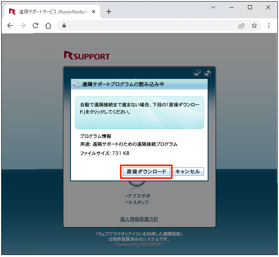This screenshot has height=257, width=279.
Task: Click the プログラム情報 heading
Action: tap(96, 136)
